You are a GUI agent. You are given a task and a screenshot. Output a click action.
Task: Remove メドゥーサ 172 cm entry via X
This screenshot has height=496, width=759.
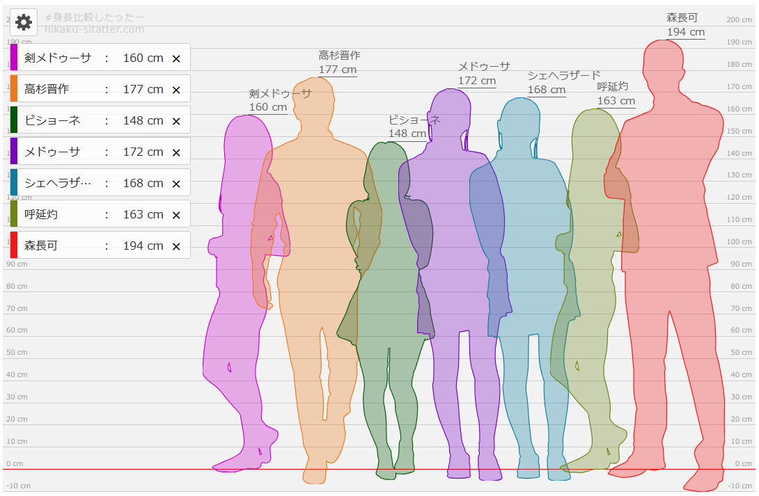point(176,152)
